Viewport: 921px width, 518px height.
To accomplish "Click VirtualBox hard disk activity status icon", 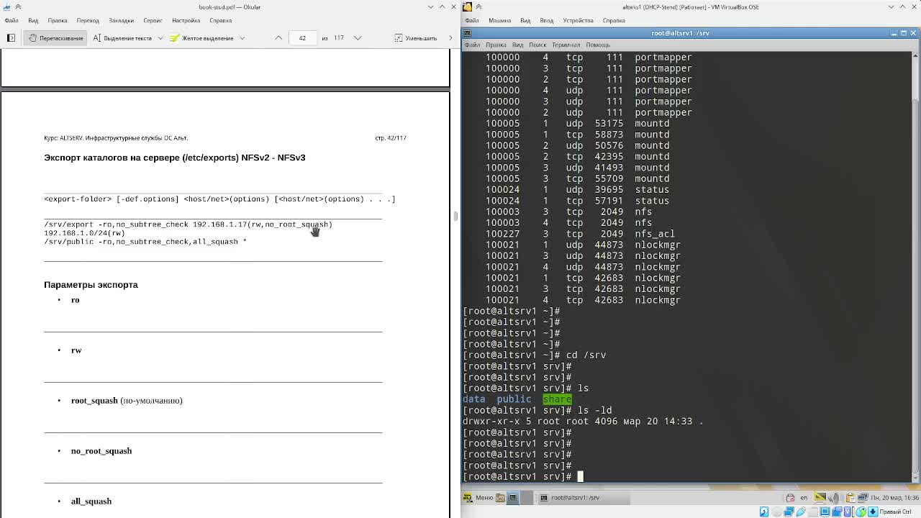I will pos(764,512).
